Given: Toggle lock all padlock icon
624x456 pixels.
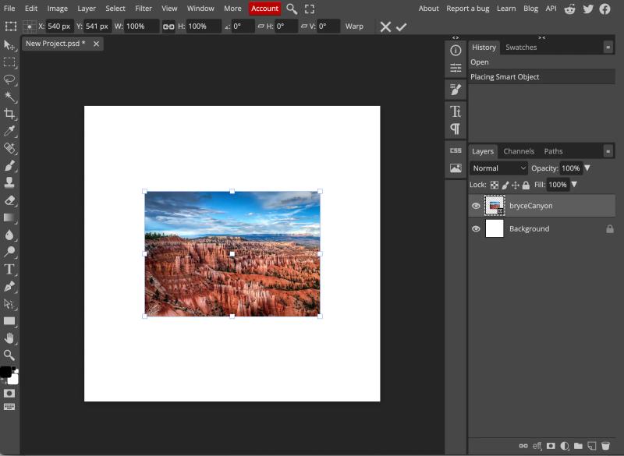Looking at the screenshot, I should click(x=526, y=185).
